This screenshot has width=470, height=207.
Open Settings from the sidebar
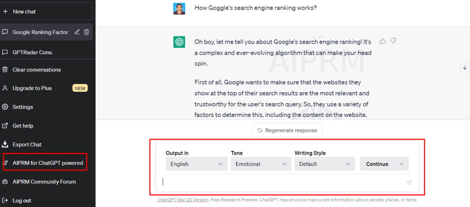23,107
